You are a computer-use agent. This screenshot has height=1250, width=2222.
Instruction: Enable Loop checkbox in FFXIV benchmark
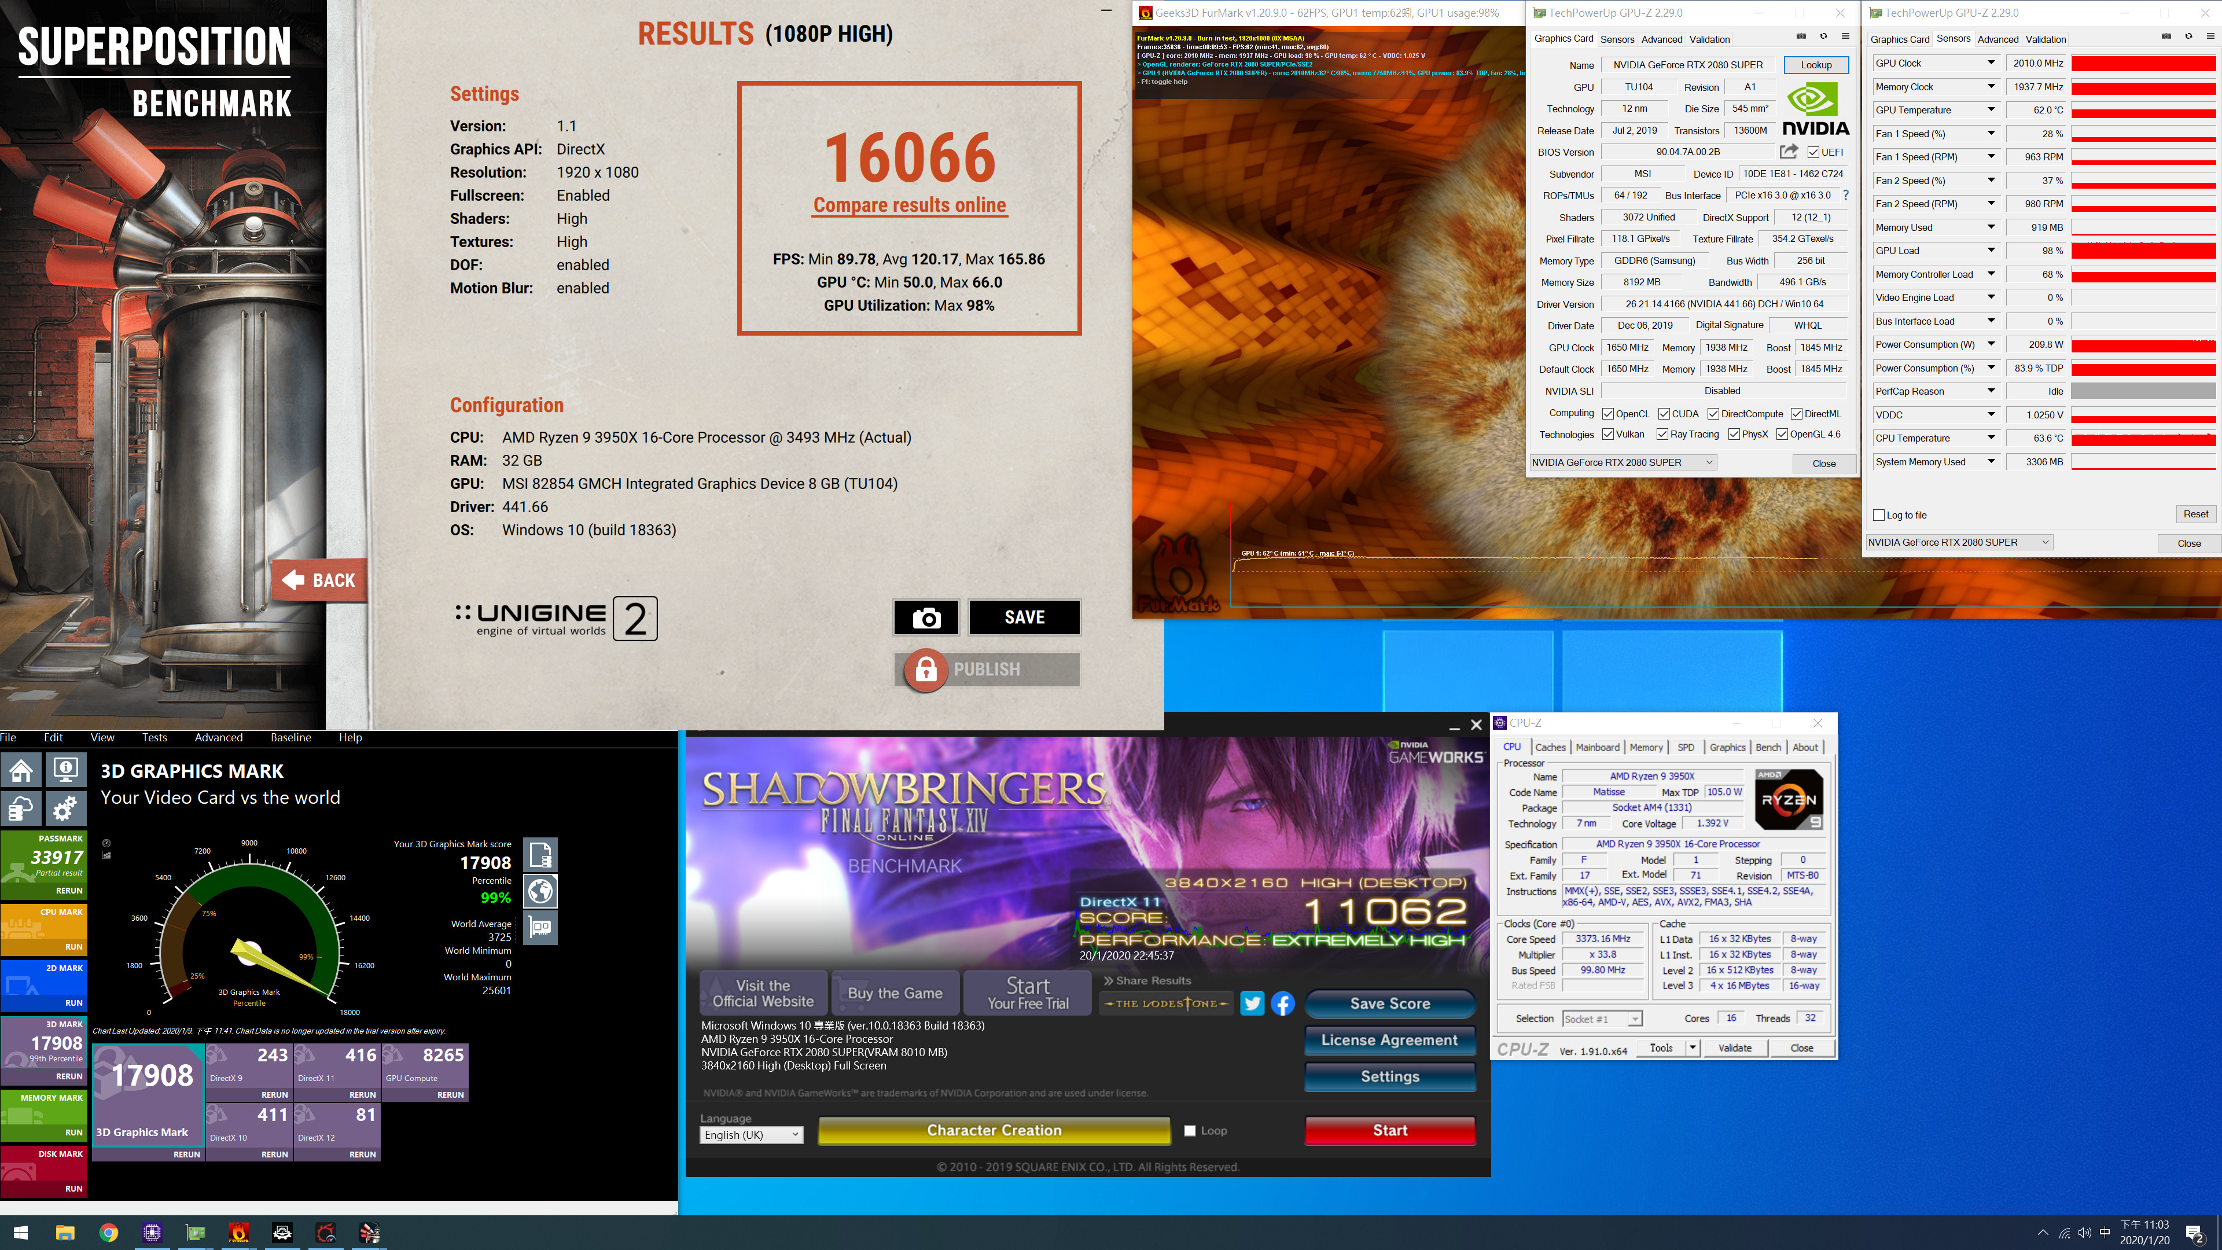(x=1190, y=1131)
